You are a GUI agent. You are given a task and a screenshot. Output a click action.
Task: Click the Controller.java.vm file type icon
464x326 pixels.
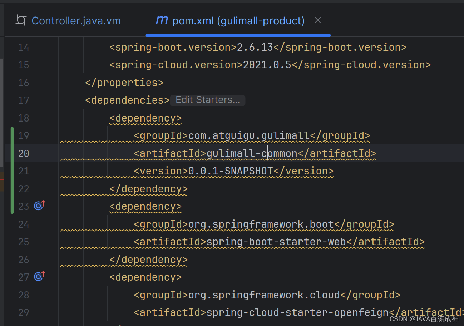21,20
